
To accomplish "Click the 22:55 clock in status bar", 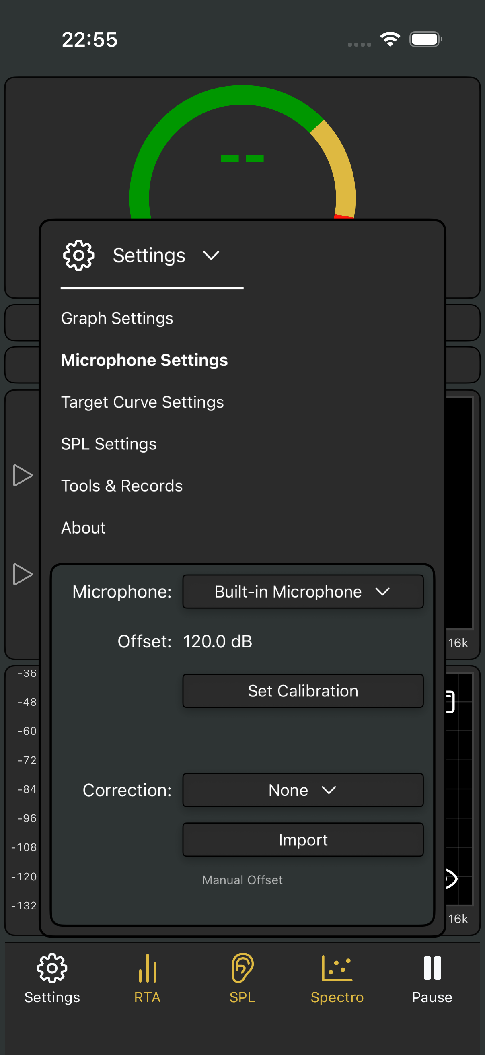I will (90, 40).
